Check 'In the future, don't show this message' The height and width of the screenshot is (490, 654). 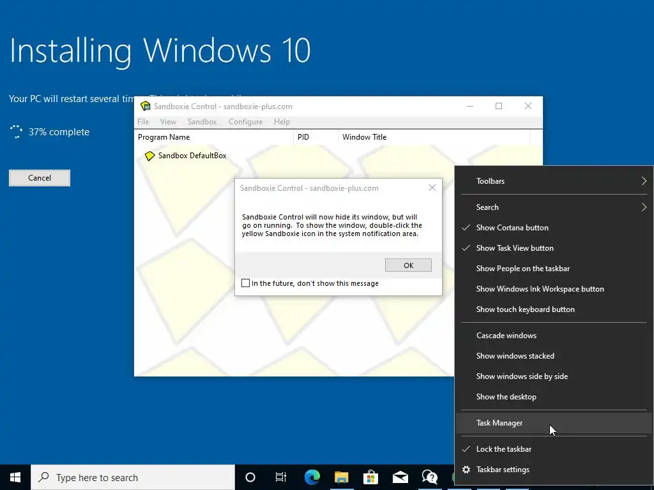pyautogui.click(x=246, y=283)
